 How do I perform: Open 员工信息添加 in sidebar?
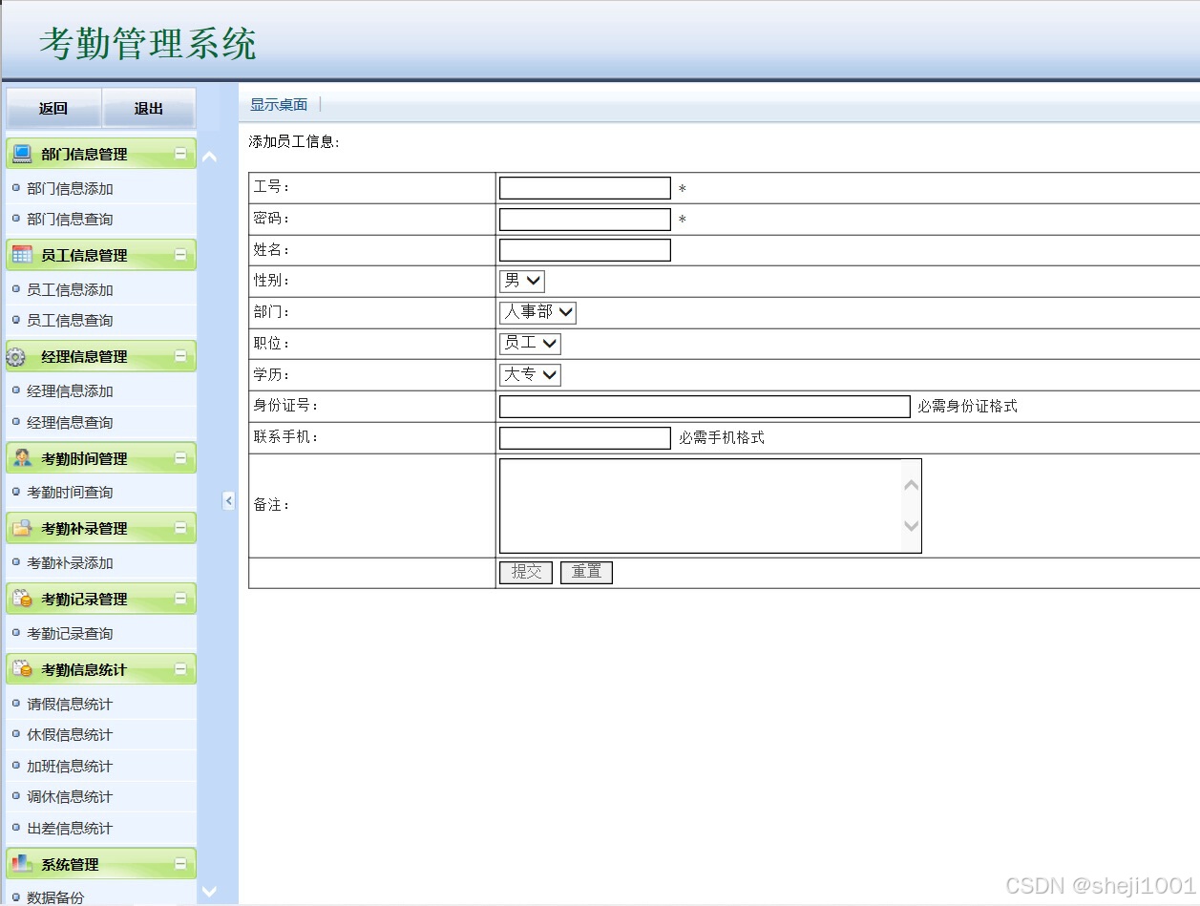click(70, 289)
